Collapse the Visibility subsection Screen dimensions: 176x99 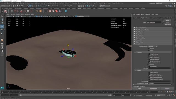[153, 52]
